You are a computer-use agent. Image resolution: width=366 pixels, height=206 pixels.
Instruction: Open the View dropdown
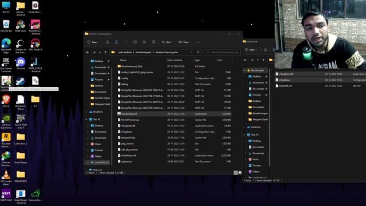pyautogui.click(x=185, y=42)
